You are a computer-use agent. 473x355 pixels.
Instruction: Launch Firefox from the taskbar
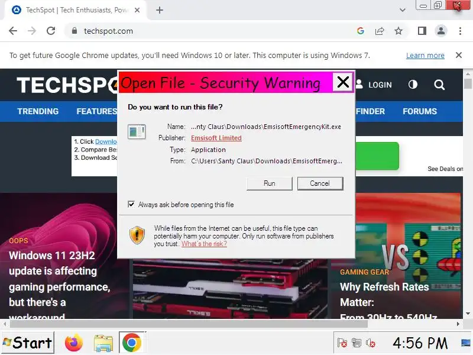coord(73,343)
